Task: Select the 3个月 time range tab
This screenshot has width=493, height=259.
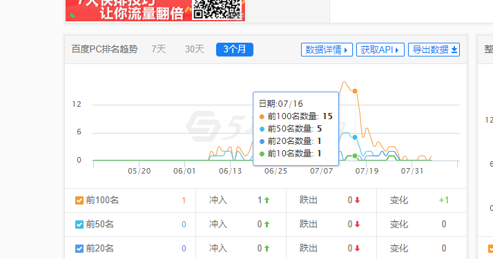Action: 235,50
